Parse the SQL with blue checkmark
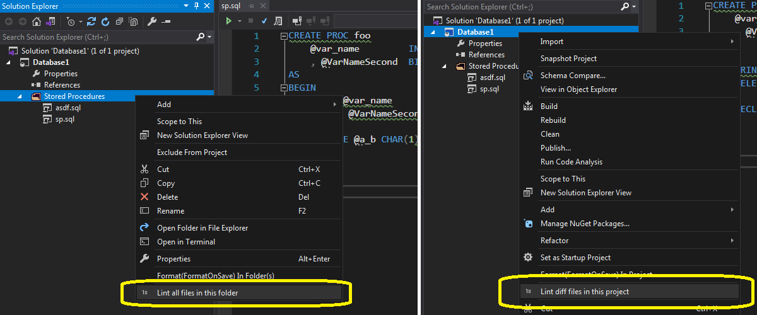Screen dimensions: 757x315 pos(264,21)
